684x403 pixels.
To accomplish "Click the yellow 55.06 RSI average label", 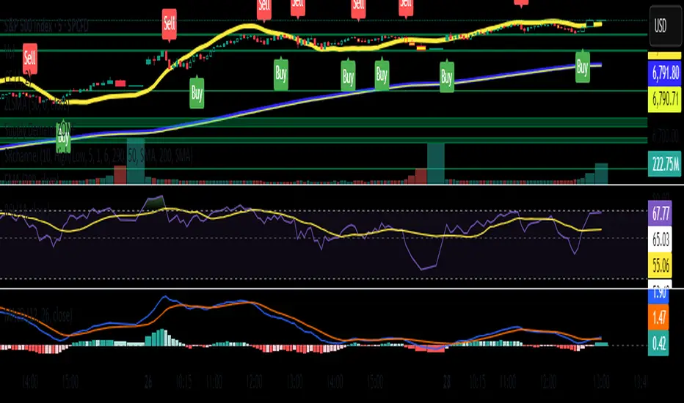I will (x=660, y=265).
